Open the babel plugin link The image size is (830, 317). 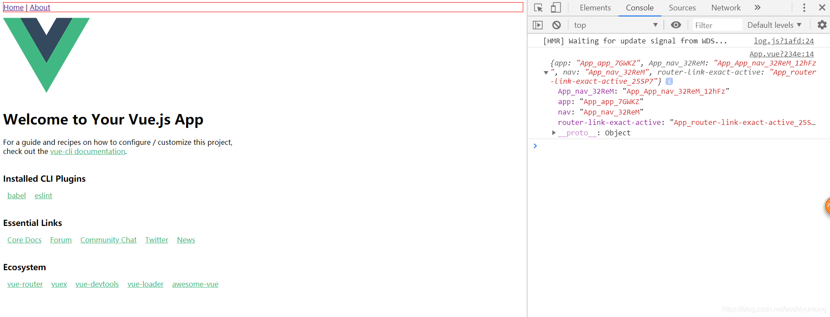click(x=16, y=196)
